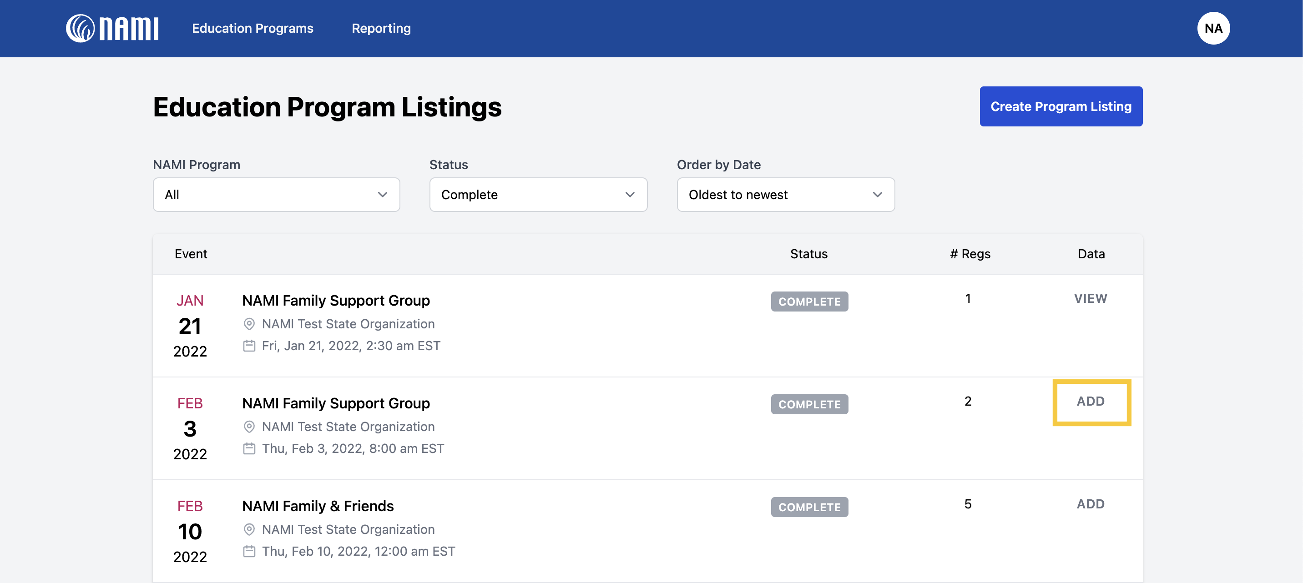
Task: Click location pin icon for Family & Friends
Action: tap(249, 529)
